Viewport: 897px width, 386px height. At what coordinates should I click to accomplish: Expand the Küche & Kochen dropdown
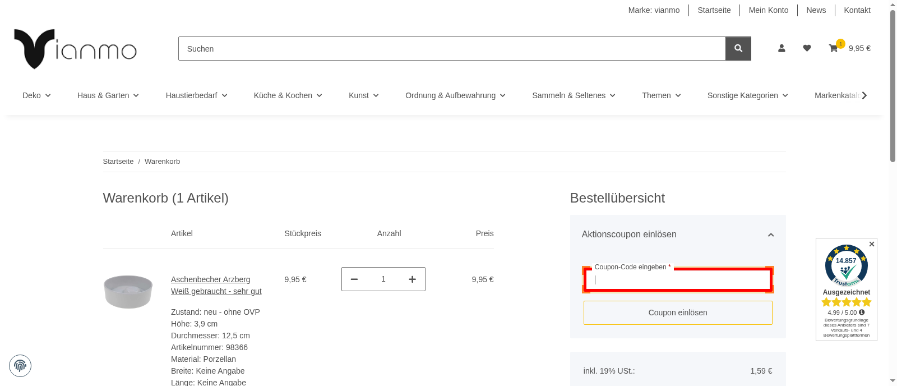(x=288, y=95)
